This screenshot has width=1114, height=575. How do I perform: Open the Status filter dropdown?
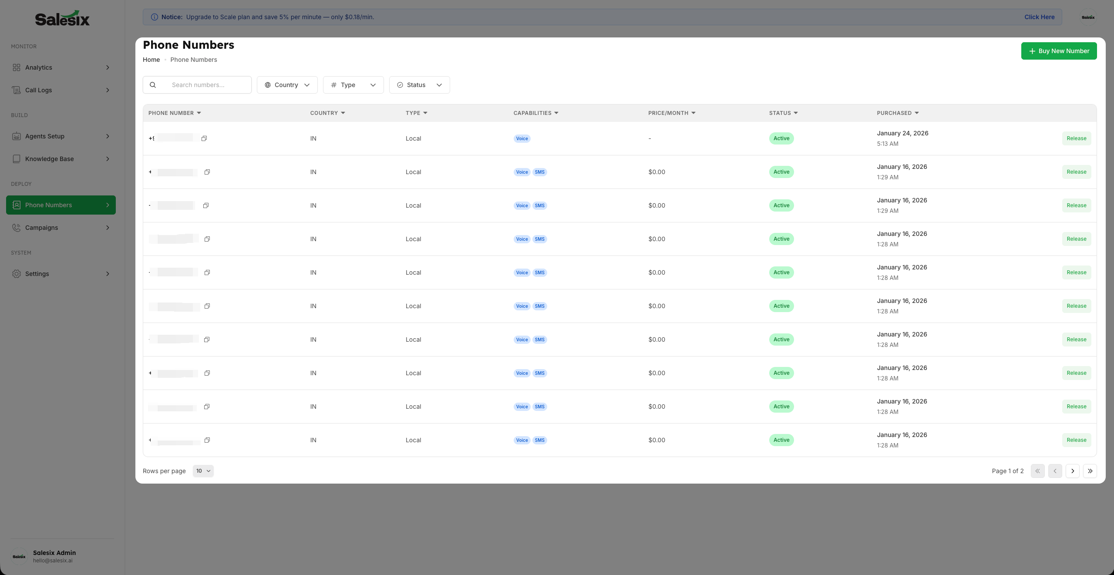click(419, 85)
